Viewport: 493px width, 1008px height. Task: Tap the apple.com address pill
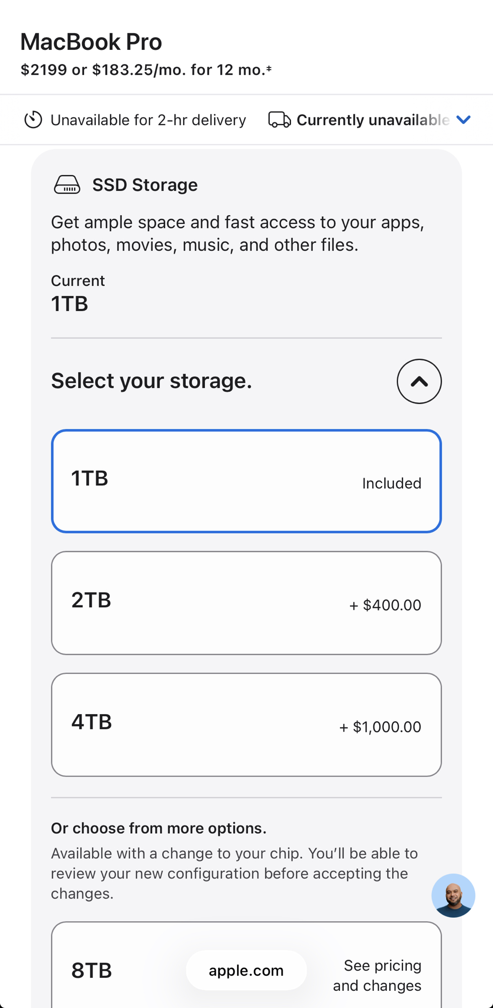246,970
